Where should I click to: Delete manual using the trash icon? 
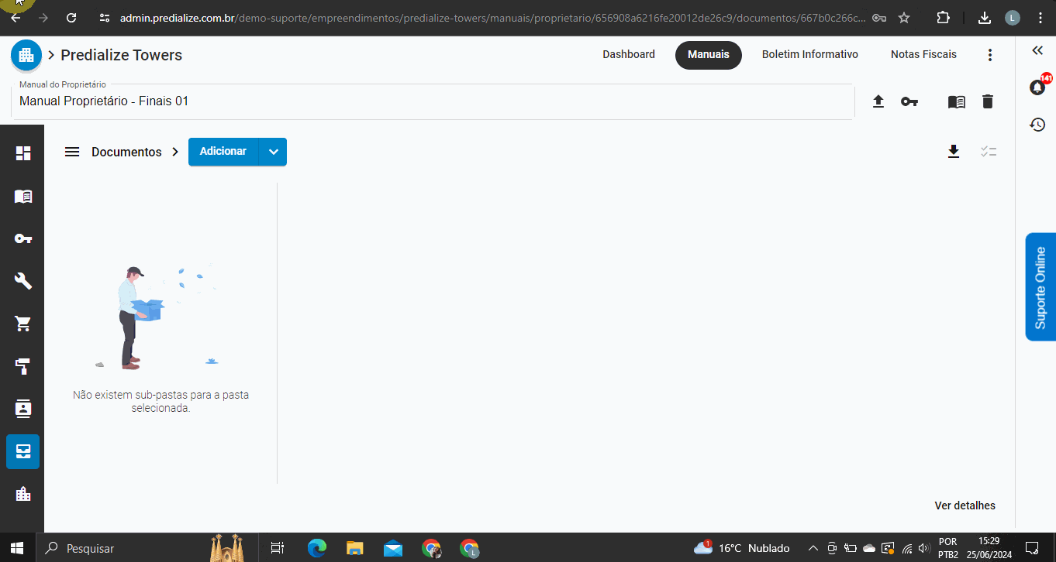987,101
